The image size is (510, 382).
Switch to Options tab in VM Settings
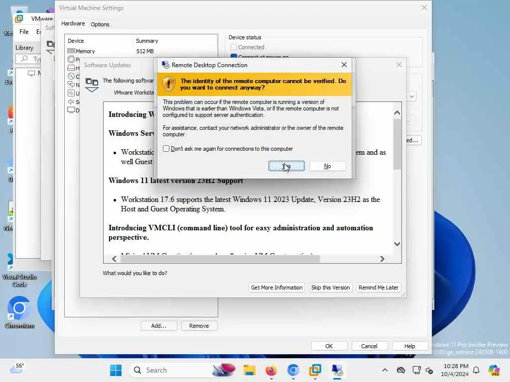click(x=100, y=24)
